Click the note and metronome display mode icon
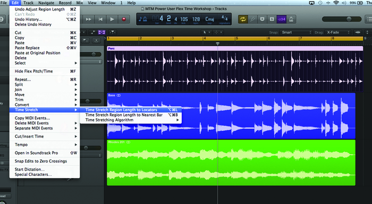 142,19
